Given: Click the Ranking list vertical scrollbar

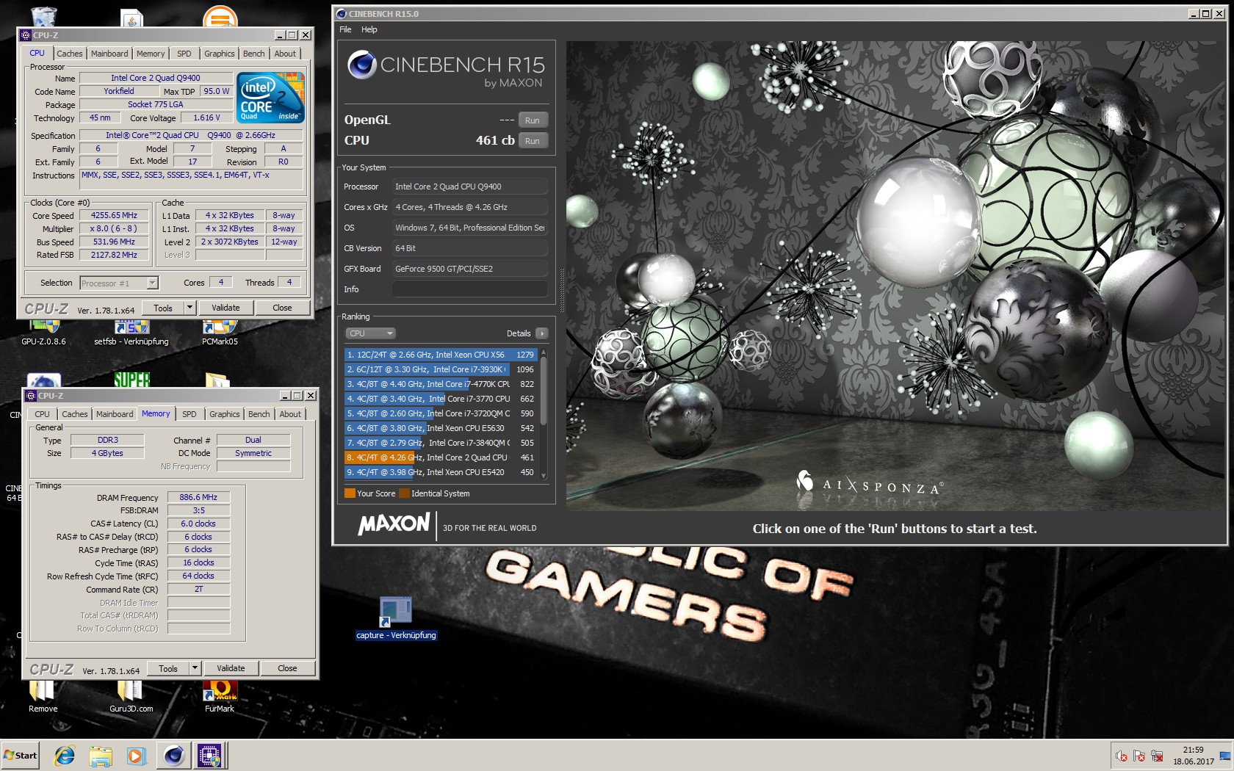Looking at the screenshot, I should pos(544,413).
